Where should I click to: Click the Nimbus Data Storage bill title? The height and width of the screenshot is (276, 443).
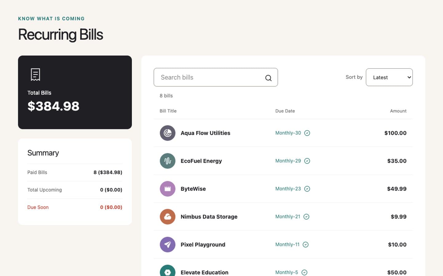tap(209, 217)
